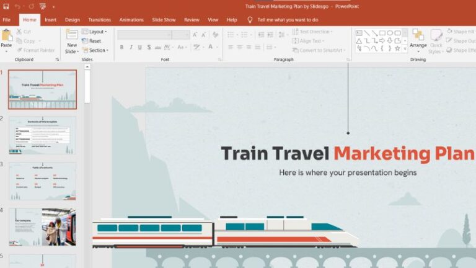Toggle Justify paragraph alignment
The image size is (476, 268).
258,47
